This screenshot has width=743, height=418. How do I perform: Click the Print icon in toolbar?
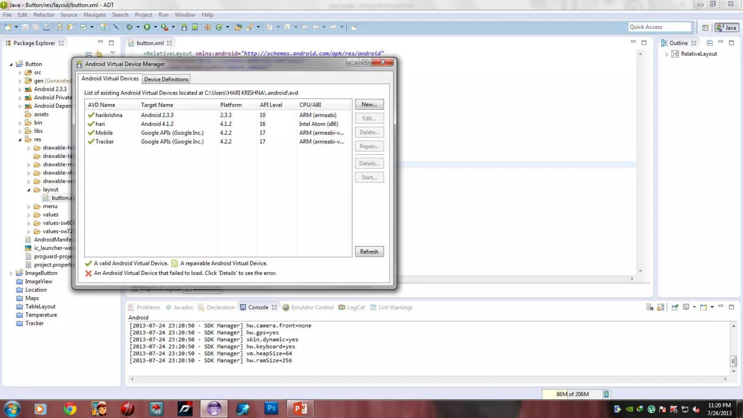(46, 27)
